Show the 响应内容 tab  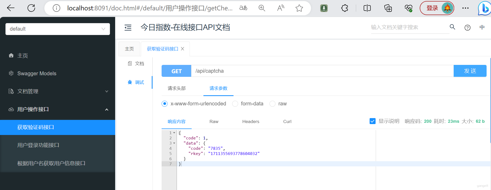pos(177,121)
